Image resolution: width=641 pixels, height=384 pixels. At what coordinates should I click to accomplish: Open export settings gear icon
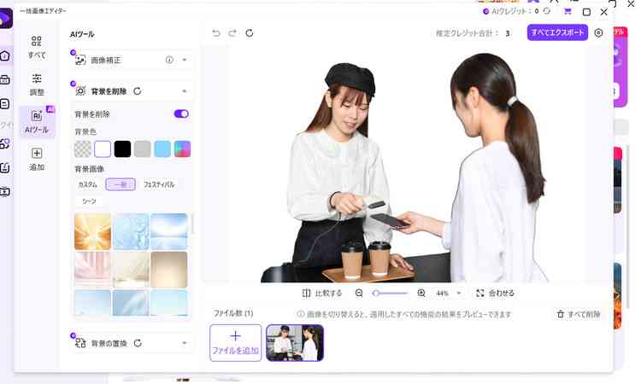tap(598, 33)
